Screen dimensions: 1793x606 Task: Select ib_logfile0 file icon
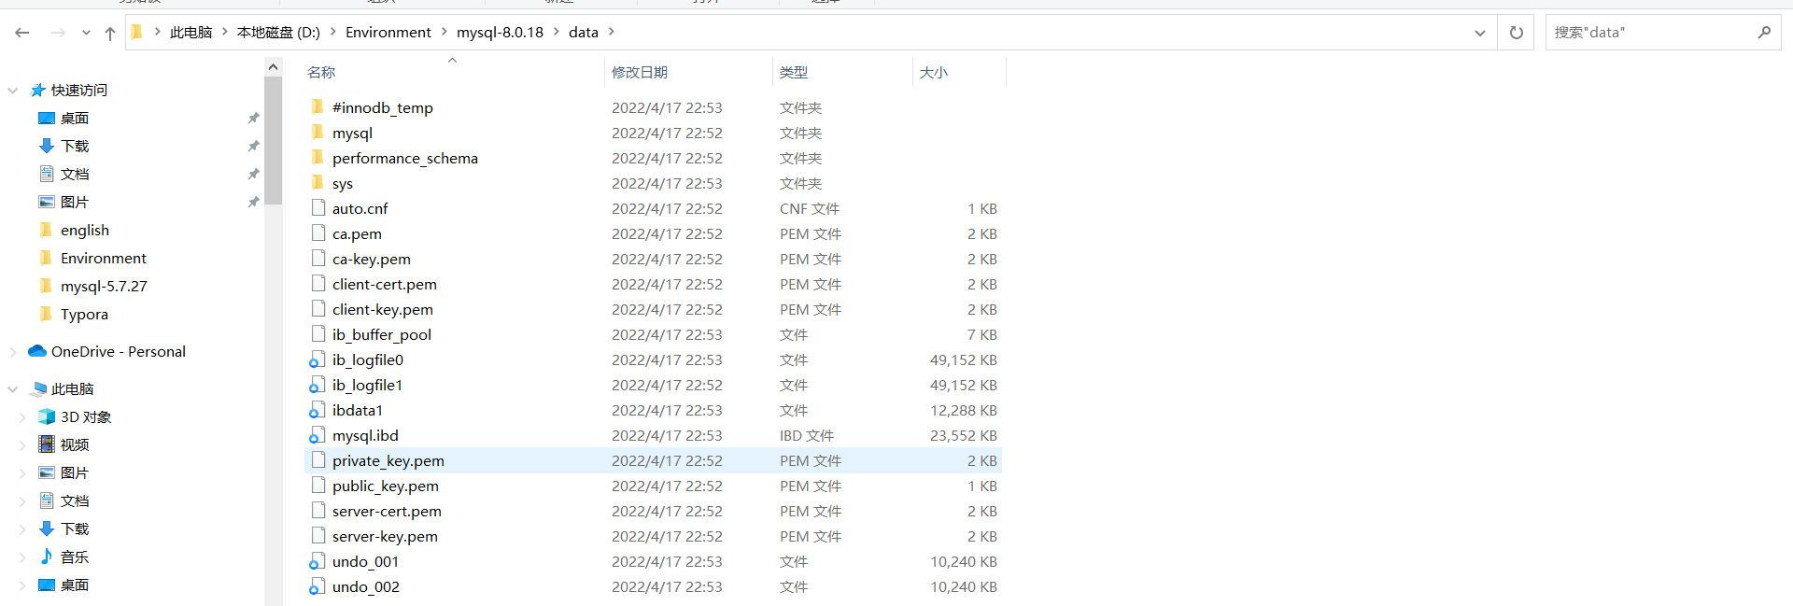pyautogui.click(x=318, y=359)
